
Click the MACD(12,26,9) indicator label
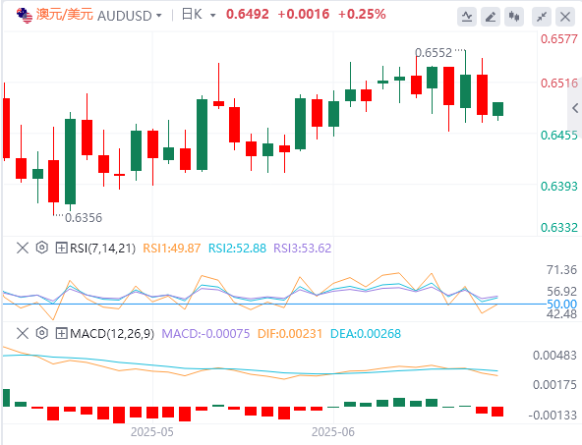point(112,333)
